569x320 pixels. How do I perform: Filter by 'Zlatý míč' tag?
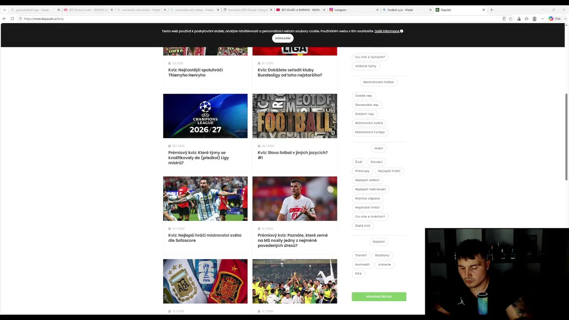click(x=363, y=226)
